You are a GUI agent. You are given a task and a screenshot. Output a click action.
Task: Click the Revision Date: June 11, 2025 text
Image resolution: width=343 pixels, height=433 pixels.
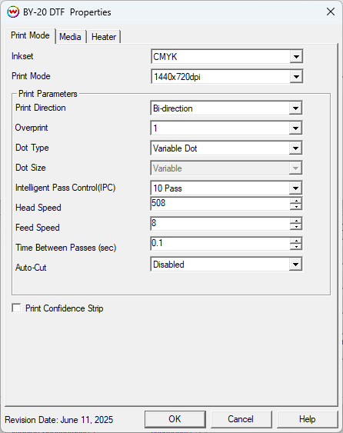[59, 420]
